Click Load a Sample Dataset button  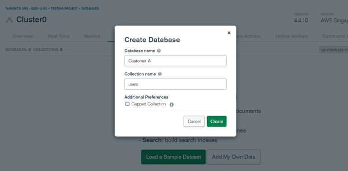tap(173, 157)
